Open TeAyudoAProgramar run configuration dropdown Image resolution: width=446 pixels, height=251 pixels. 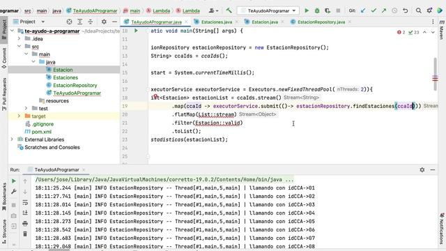pos(268,11)
